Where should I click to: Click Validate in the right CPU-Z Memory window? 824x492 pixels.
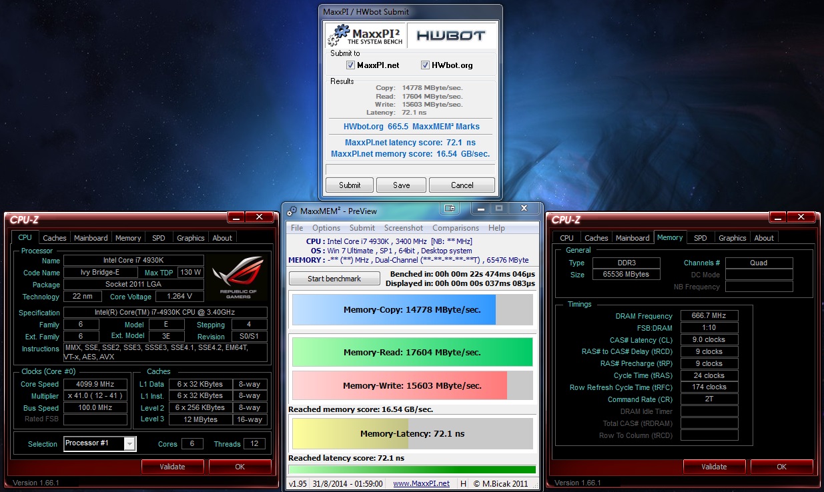(x=714, y=467)
